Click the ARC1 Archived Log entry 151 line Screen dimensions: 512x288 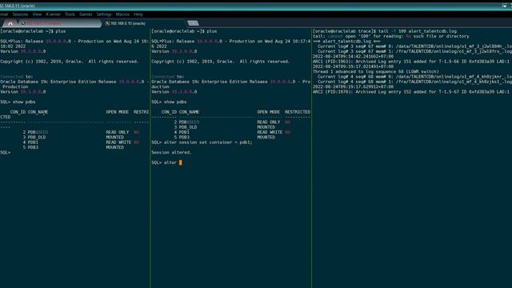(411, 62)
